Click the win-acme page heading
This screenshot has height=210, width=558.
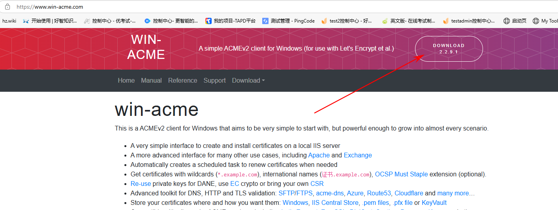[x=156, y=110]
